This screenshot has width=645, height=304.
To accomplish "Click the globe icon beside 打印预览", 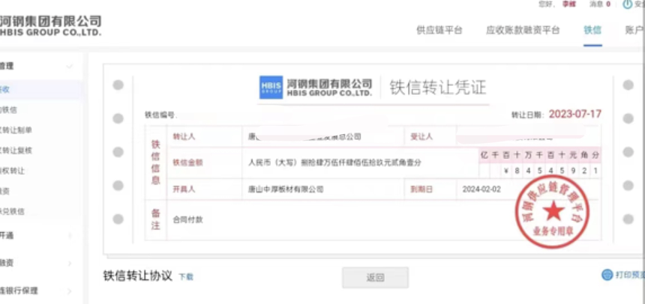I will coord(607,274).
